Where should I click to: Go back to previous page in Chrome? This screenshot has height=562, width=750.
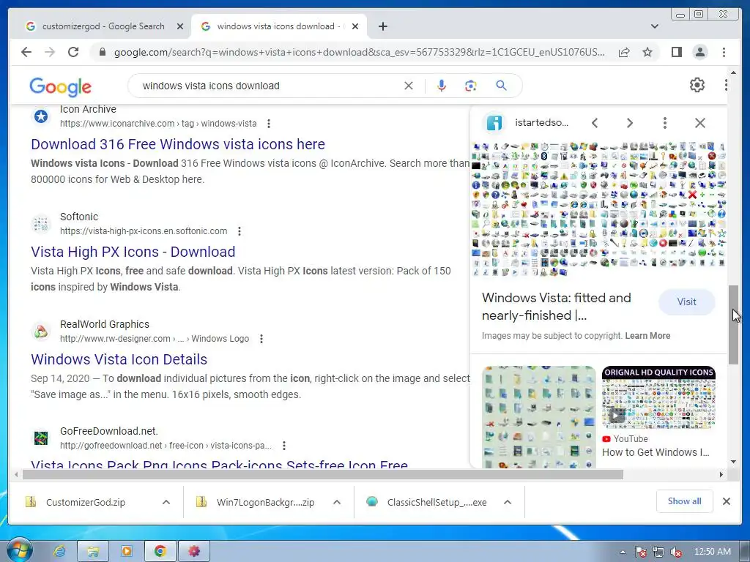26,52
